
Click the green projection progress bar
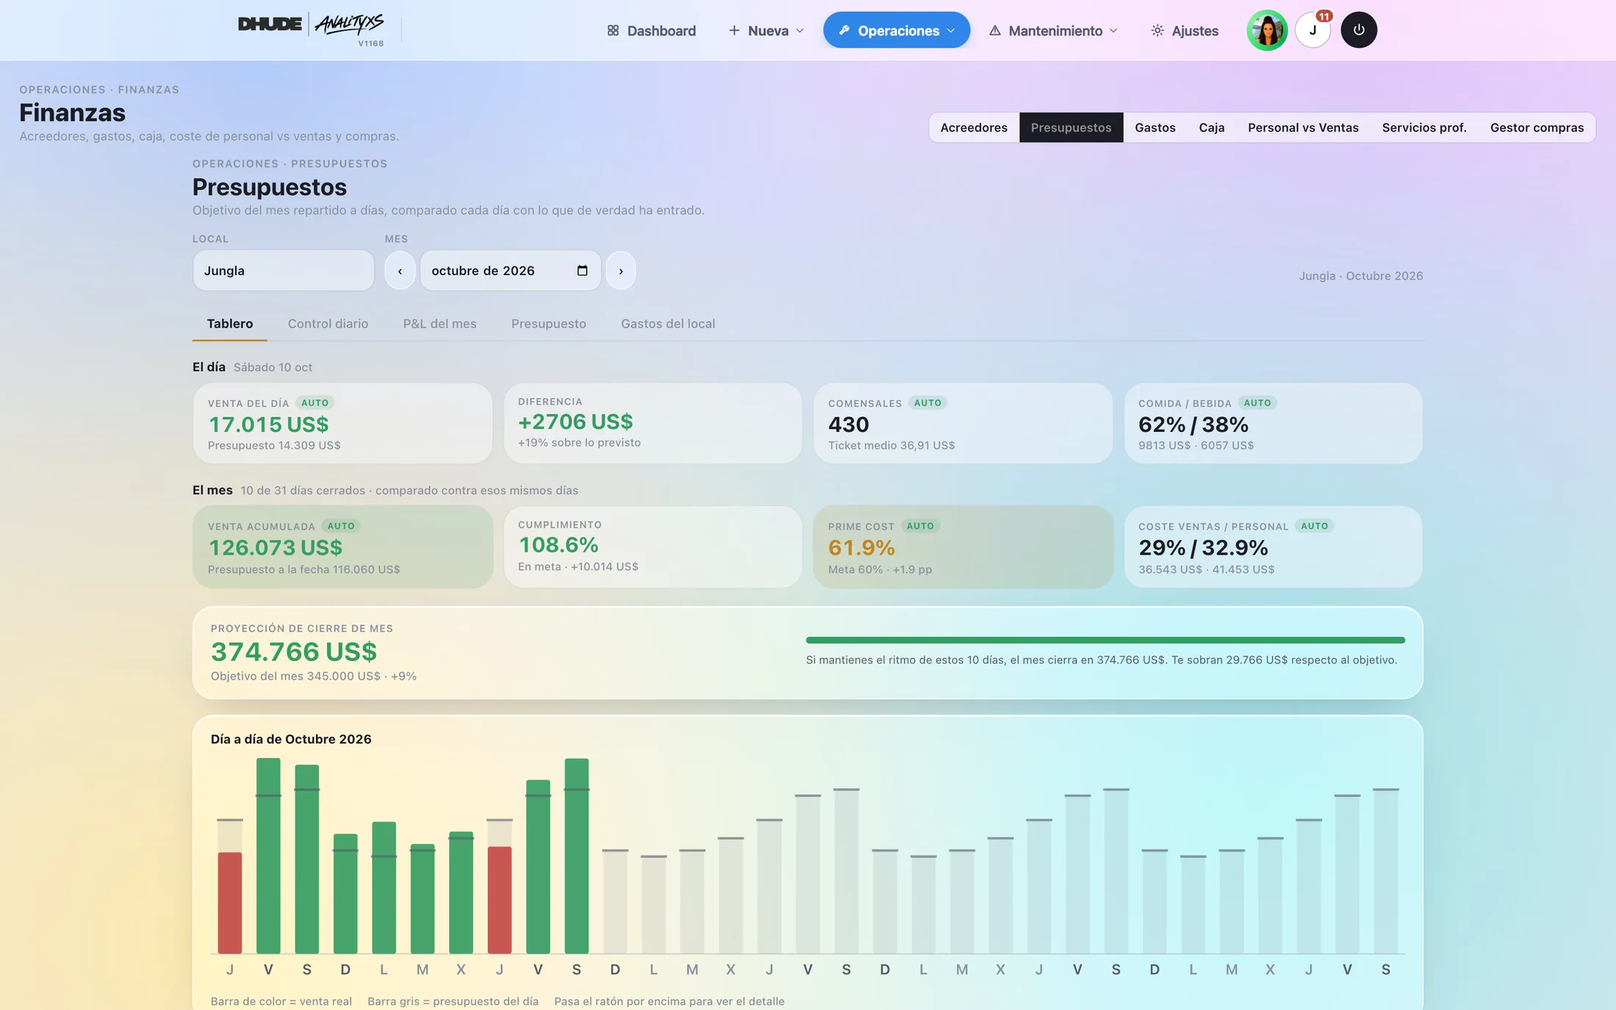[1105, 640]
